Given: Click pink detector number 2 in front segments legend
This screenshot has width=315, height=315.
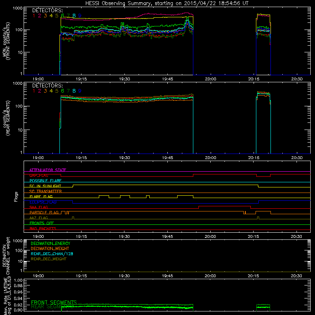Looking at the screenshot, I should 40,16.
